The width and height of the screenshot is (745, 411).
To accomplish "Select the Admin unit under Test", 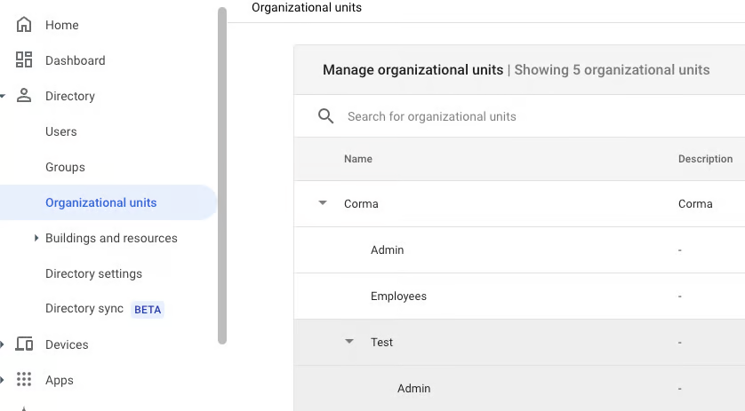I will click(x=413, y=388).
